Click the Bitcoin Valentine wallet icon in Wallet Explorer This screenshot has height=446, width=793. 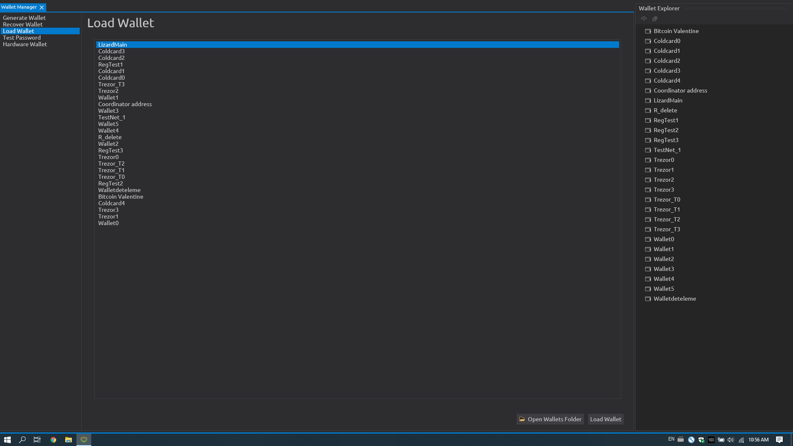(x=648, y=31)
